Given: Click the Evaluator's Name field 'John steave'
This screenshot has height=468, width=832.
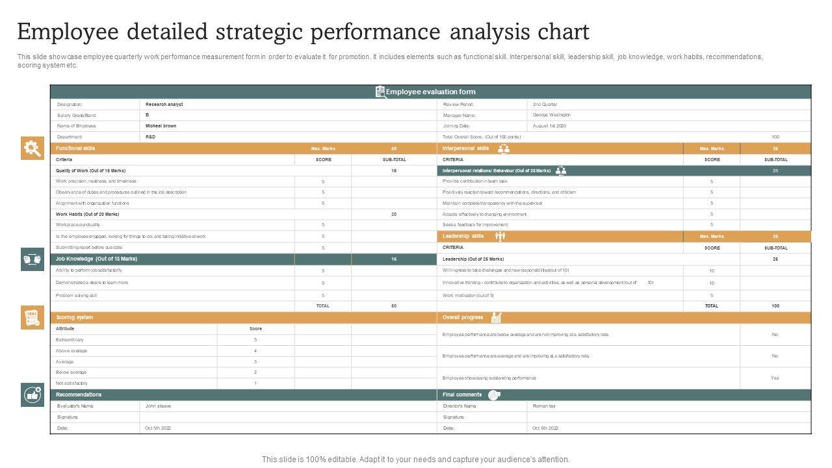Looking at the screenshot, I should point(158,406).
